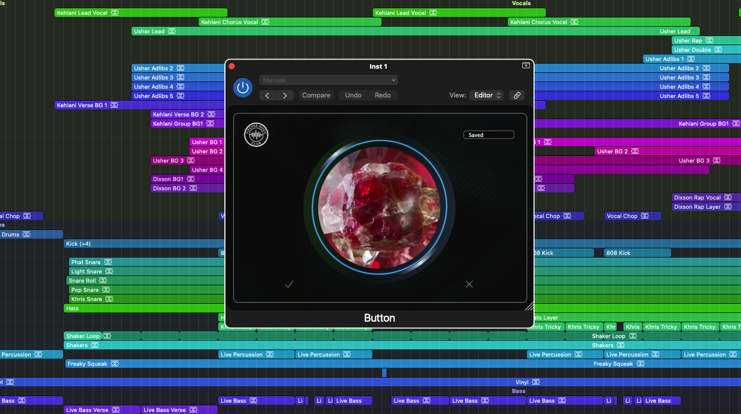Click the Saved text field
Screen dimensions: 741x414
tap(488, 135)
